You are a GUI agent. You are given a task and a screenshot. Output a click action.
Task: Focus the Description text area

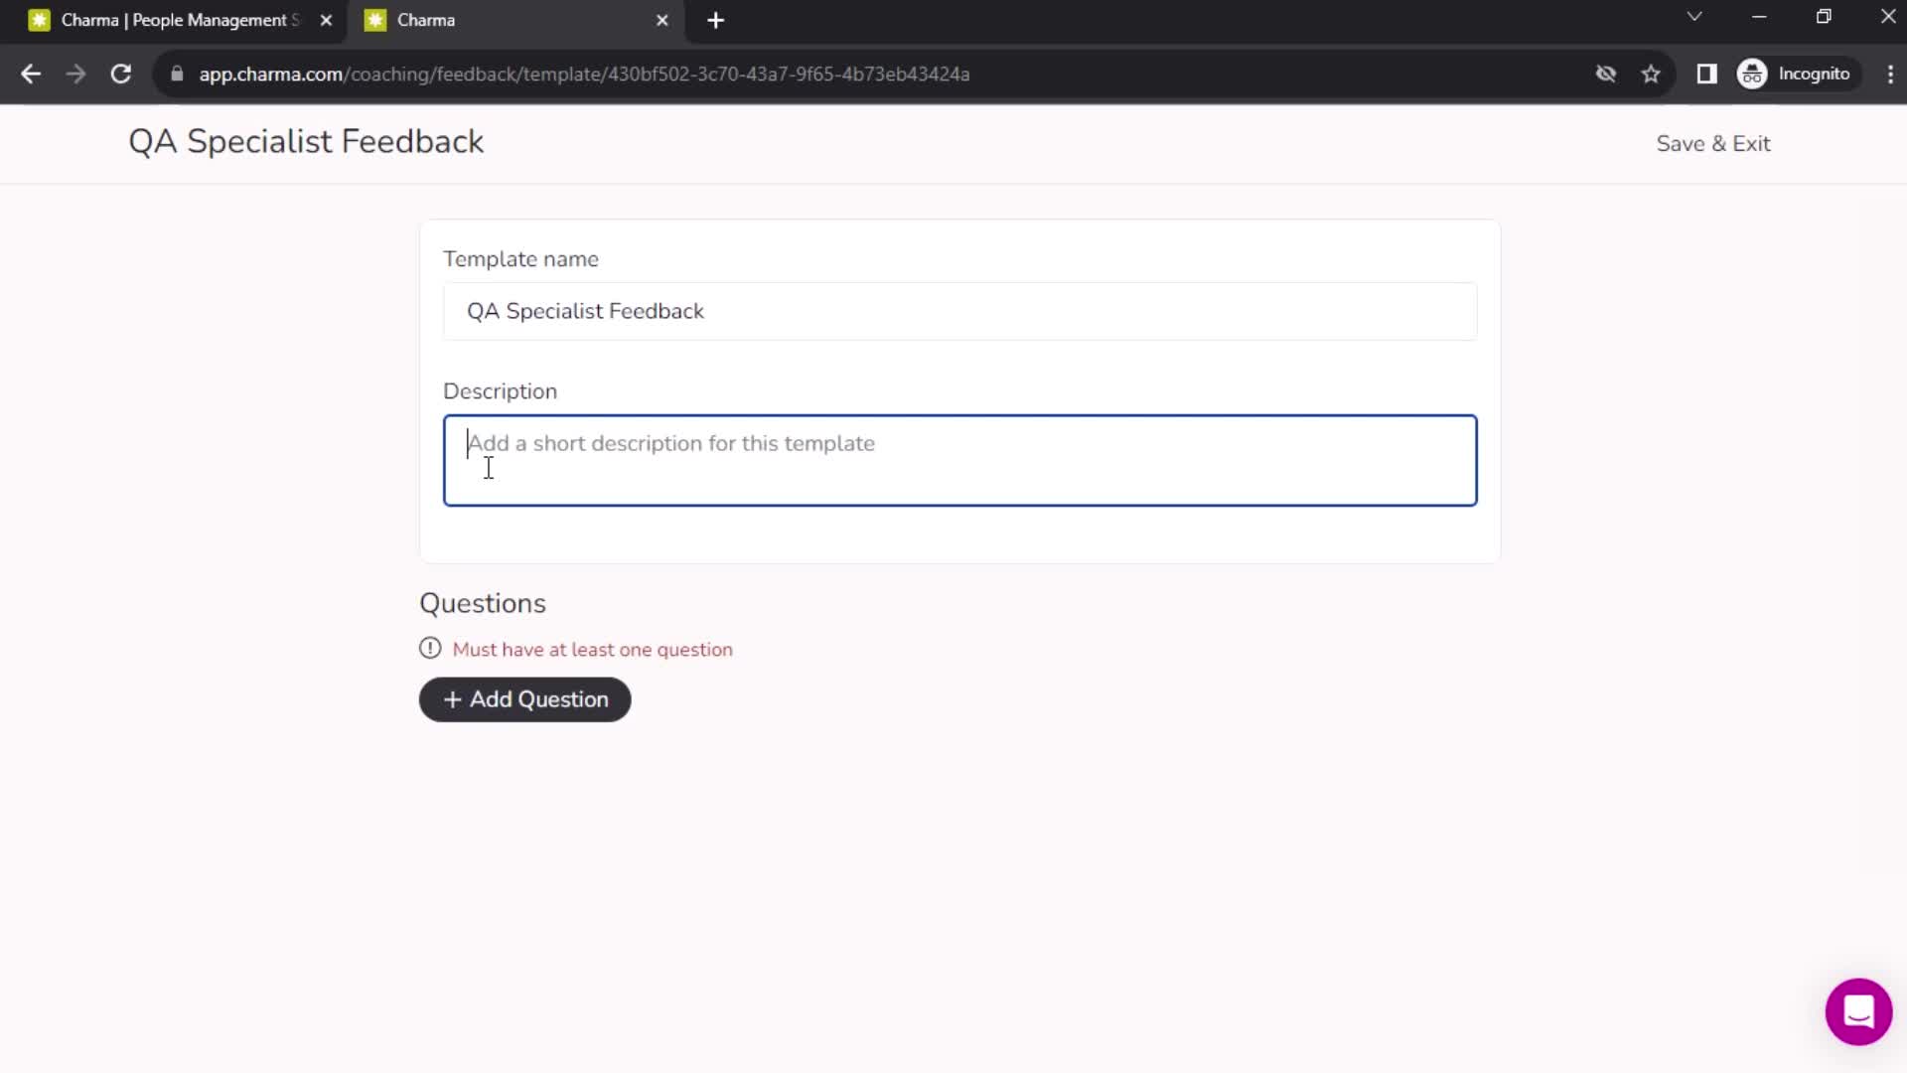coord(959,461)
